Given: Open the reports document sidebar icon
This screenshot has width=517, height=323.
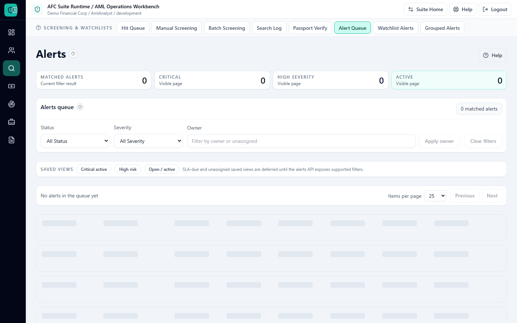Looking at the screenshot, I should point(11,140).
